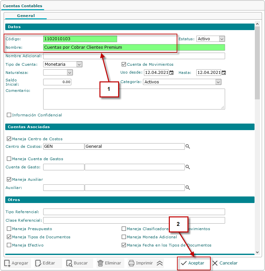Enable Maneja Efectivo checkbox
Image resolution: width=265 pixels, height=271 pixels.
pos(9,245)
